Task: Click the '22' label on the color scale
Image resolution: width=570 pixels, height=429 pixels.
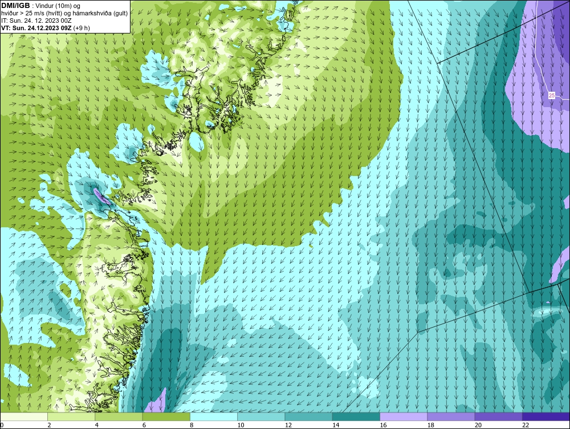Action: [x=526, y=425]
